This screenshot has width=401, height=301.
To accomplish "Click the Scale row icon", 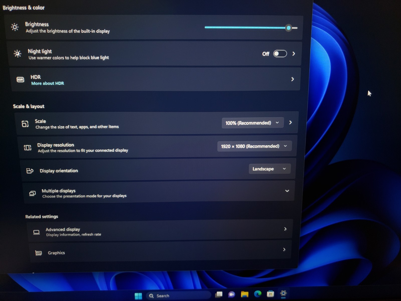I will point(25,124).
